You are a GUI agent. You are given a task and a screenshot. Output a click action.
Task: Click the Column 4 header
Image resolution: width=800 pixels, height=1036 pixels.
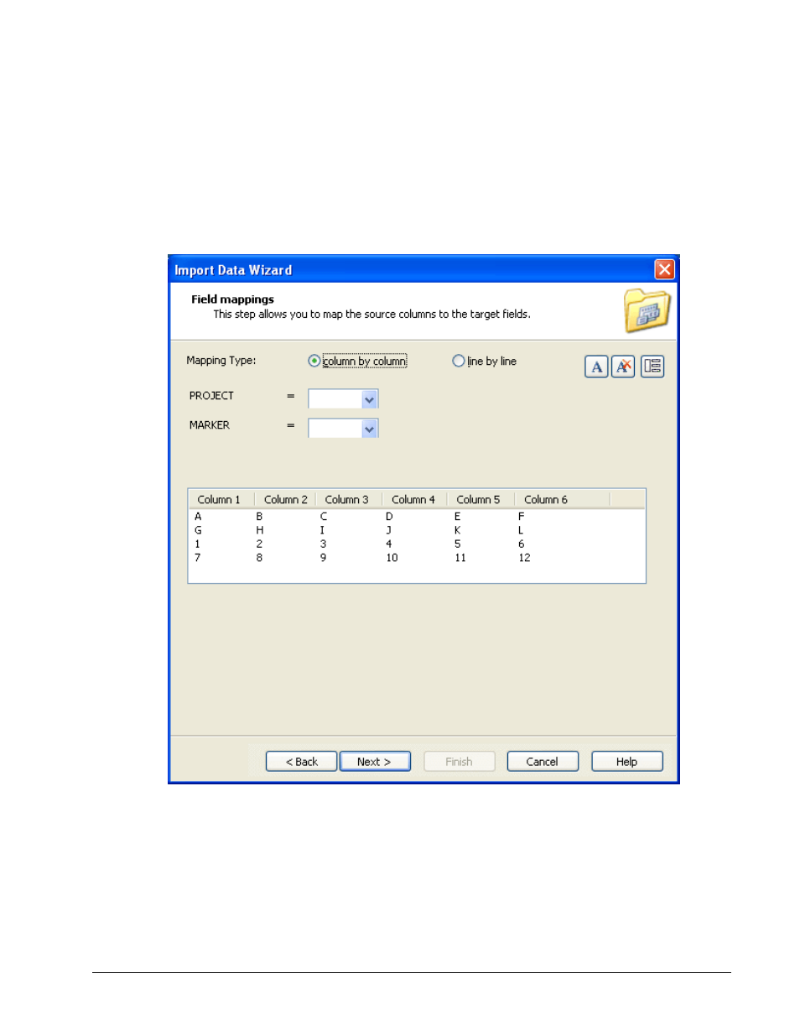(x=414, y=499)
